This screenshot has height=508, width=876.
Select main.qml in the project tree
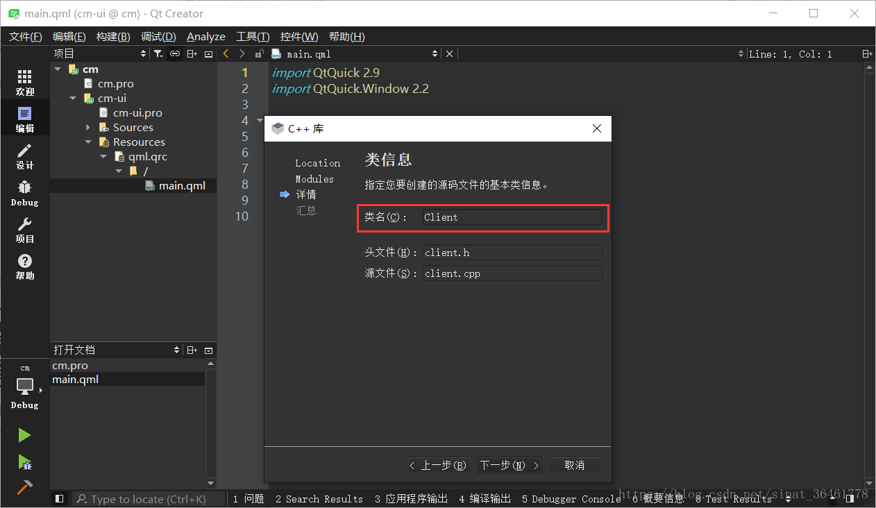click(x=182, y=185)
